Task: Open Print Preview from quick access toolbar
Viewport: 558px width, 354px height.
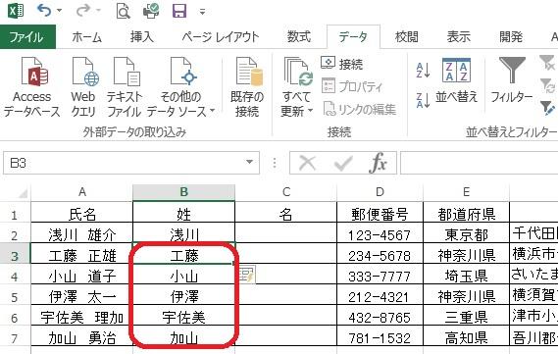Action: tap(124, 12)
